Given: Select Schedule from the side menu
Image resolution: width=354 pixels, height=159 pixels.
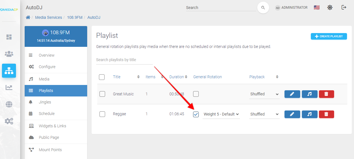Looking at the screenshot, I should pos(47,114).
